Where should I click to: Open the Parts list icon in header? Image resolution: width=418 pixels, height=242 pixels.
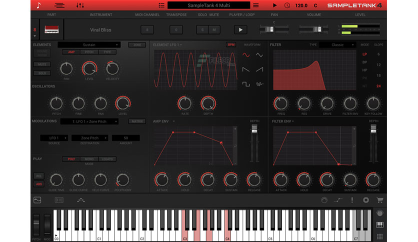coord(59,5)
